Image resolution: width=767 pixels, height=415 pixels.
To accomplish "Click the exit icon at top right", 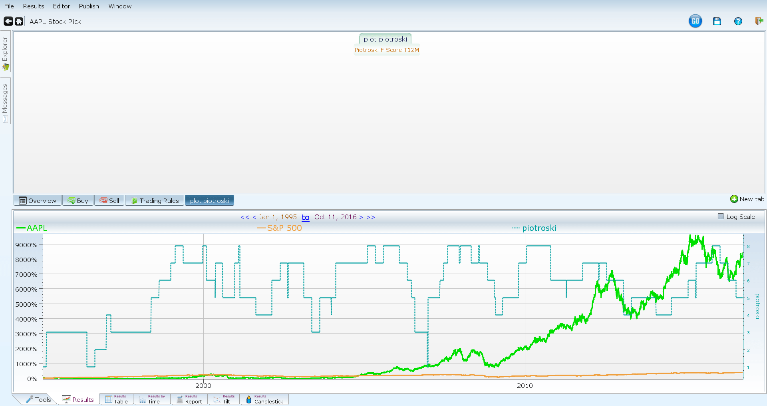I will 759,21.
